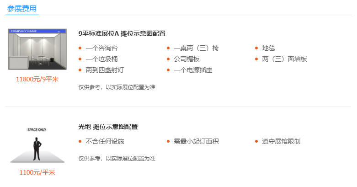Click the standard booth thumbnail image
Screen dimensions: 357x187
(x=37, y=49)
